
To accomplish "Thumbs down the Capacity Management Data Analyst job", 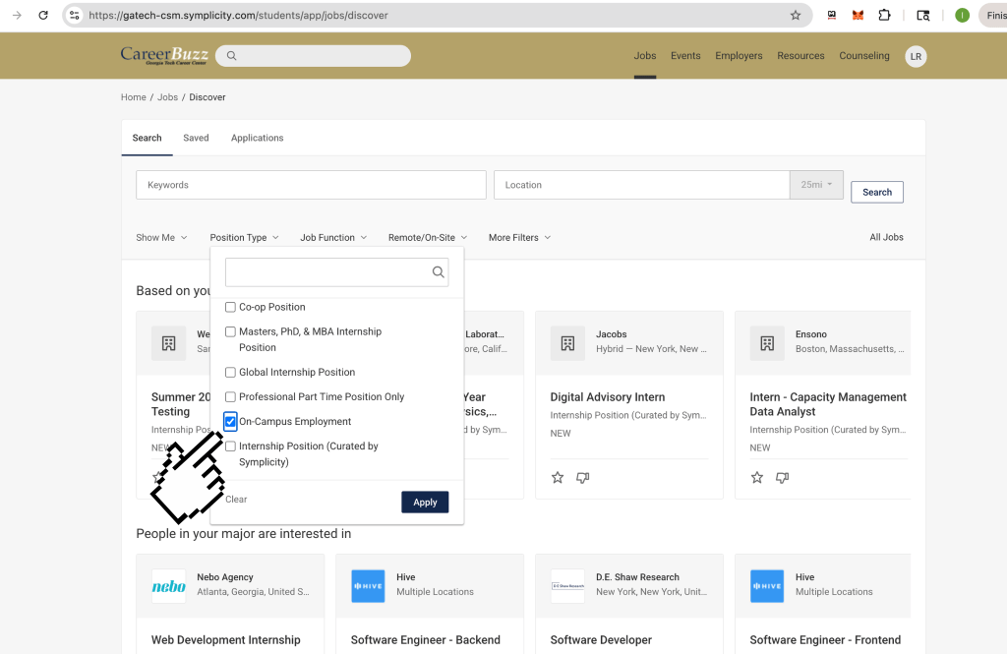I will [782, 477].
